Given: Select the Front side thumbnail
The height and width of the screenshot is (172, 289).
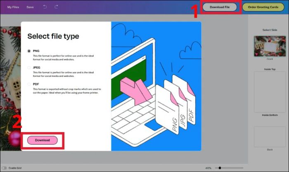Looking at the screenshot, I should [270, 46].
